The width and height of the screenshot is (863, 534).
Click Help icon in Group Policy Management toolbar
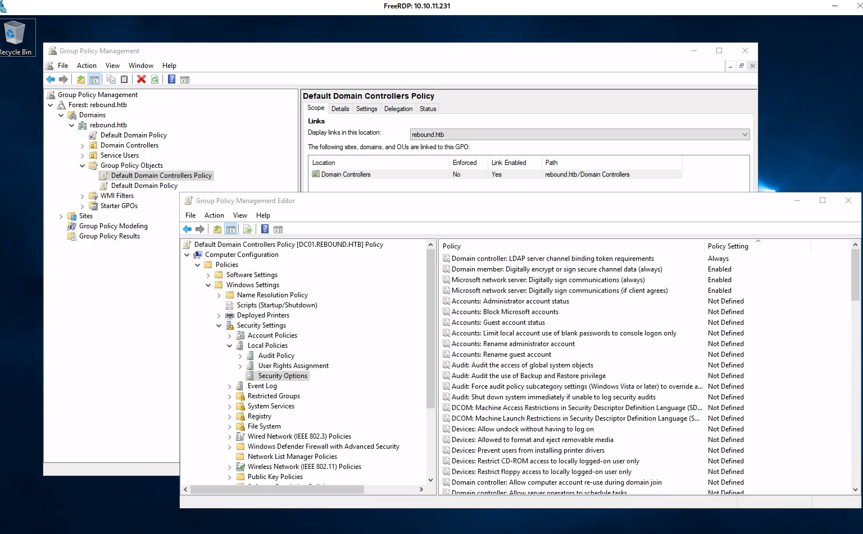172,80
